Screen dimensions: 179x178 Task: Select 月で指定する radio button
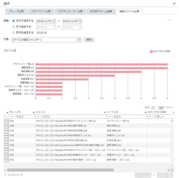click(14, 27)
